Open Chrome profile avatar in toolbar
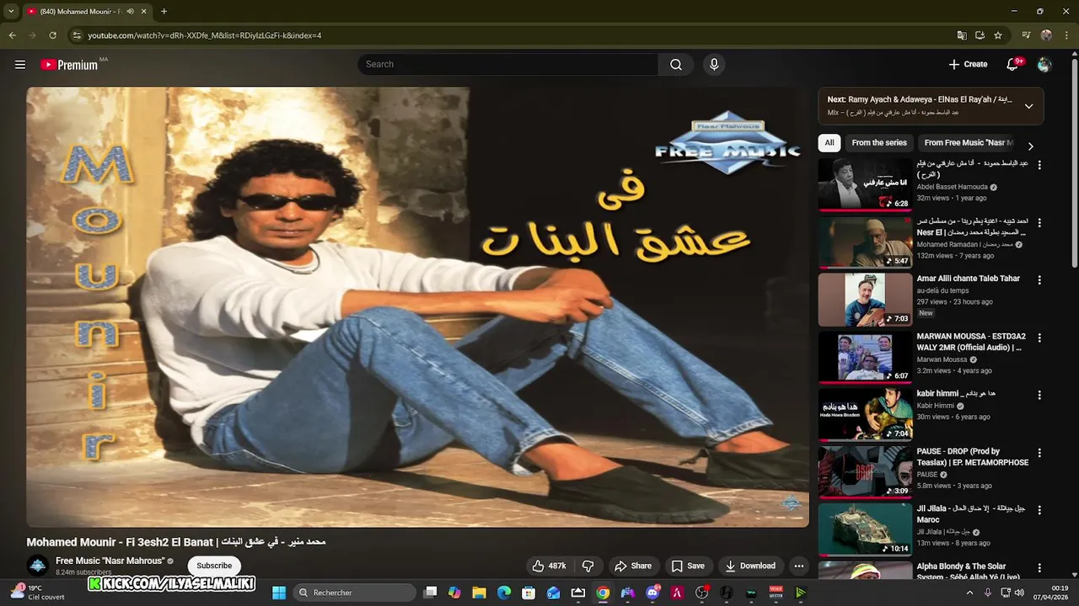This screenshot has width=1079, height=606. [x=1046, y=35]
